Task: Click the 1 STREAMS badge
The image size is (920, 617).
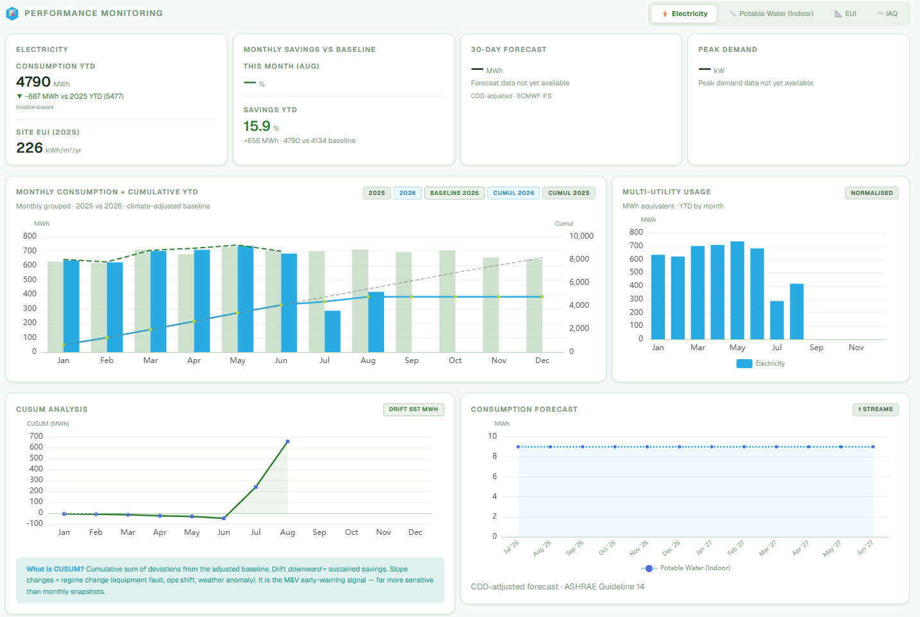Action: 875,409
